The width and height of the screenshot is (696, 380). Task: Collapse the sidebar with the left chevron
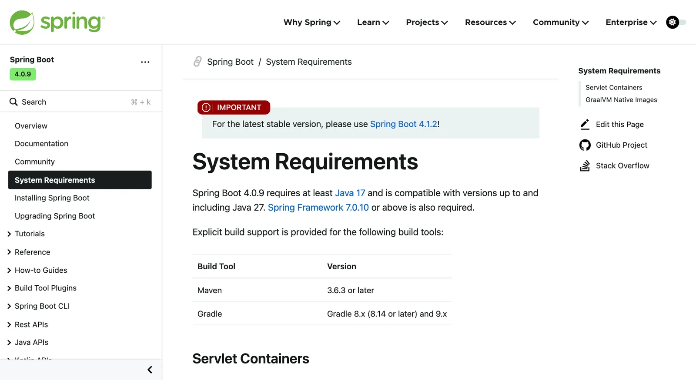point(150,370)
